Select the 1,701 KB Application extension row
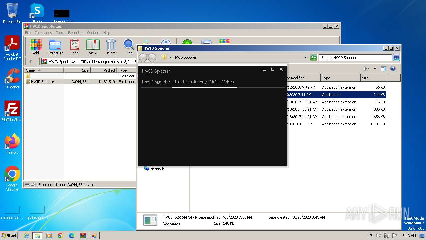The image size is (426, 240). pos(336,124)
